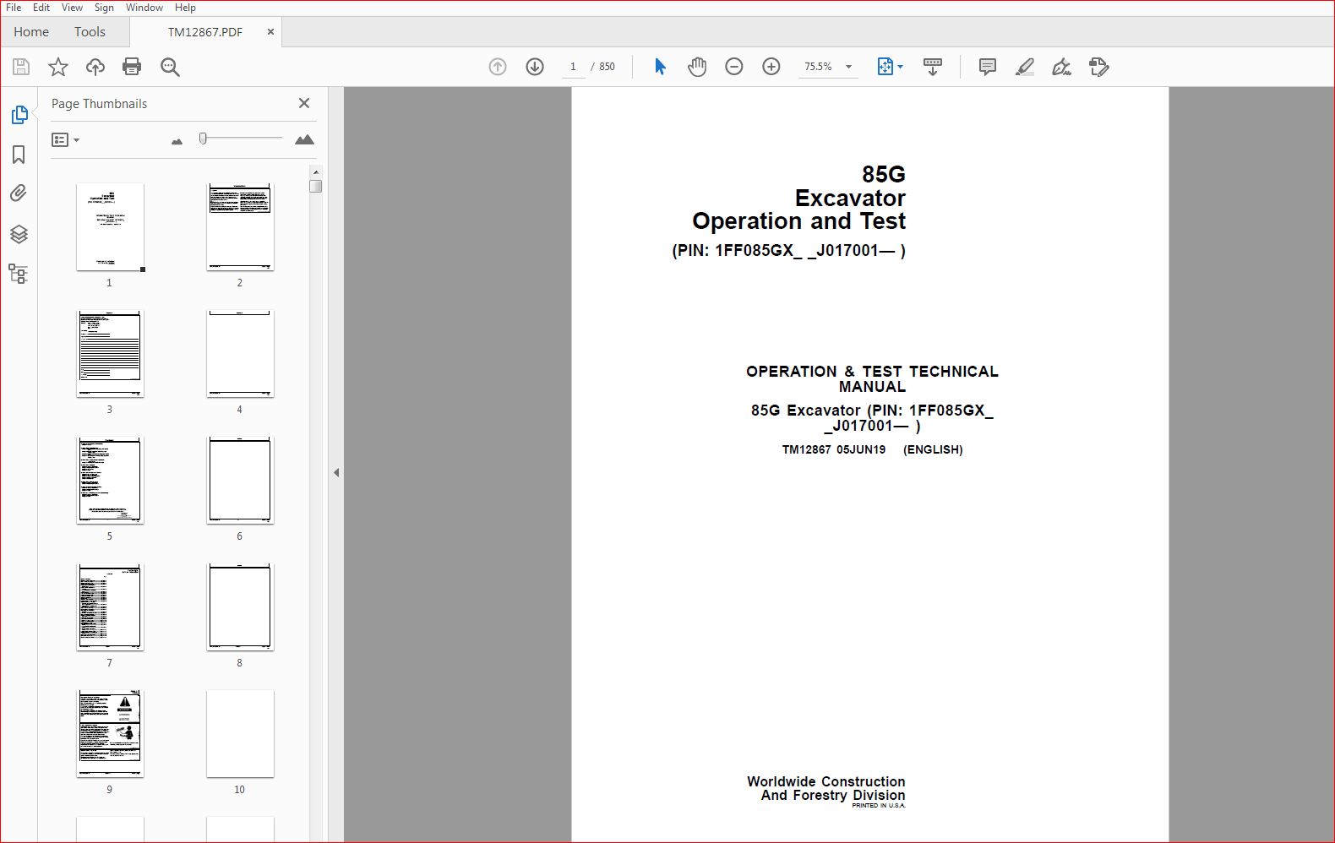The image size is (1335, 843).
Task: Select page 2 thumbnail
Action: click(x=240, y=227)
